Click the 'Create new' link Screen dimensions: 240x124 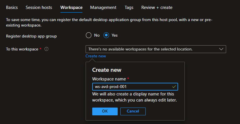click(x=96, y=56)
